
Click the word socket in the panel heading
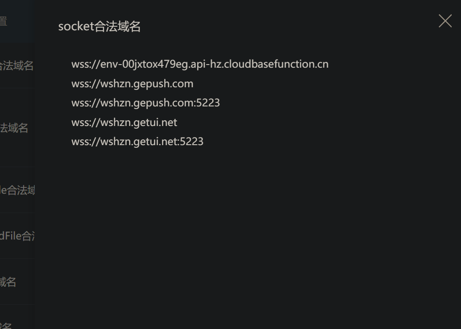76,26
